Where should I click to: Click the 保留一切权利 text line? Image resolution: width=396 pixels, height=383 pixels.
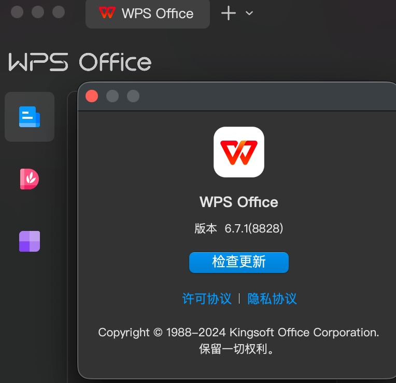(236, 349)
